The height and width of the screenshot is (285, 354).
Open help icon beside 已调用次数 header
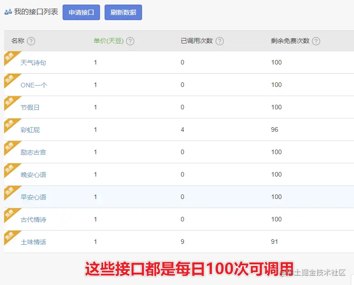(220, 41)
